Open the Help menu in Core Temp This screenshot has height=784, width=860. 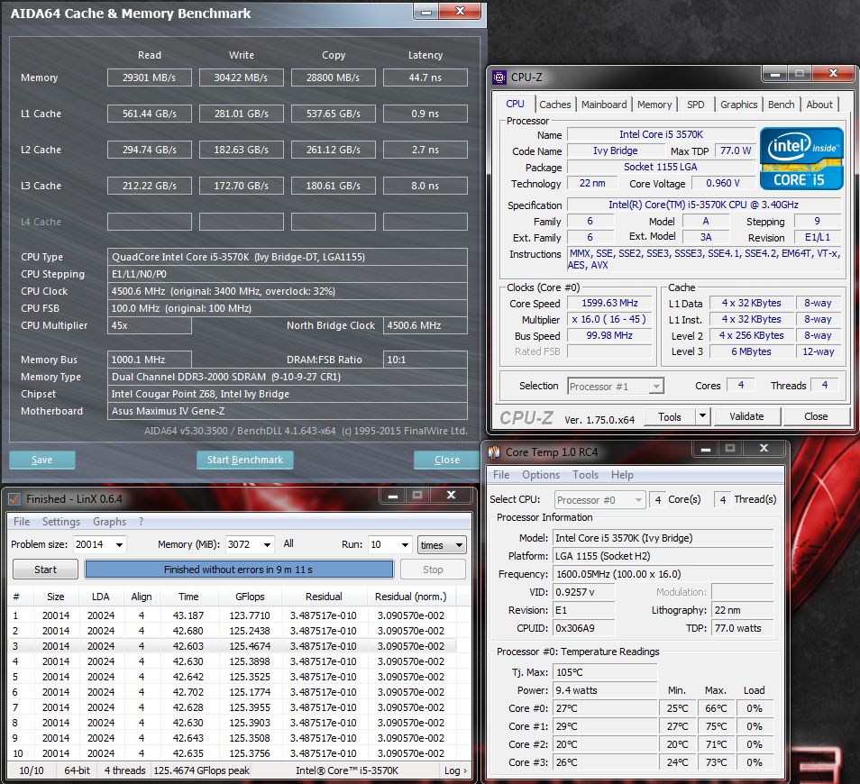click(622, 475)
